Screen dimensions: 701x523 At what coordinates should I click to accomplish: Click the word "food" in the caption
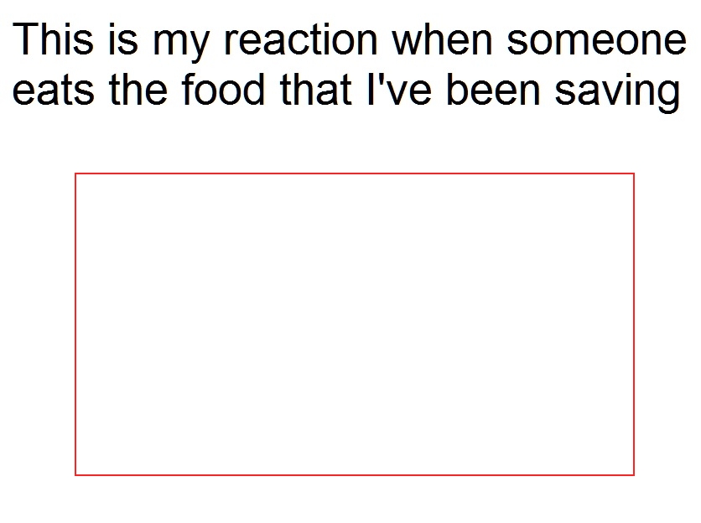(224, 90)
